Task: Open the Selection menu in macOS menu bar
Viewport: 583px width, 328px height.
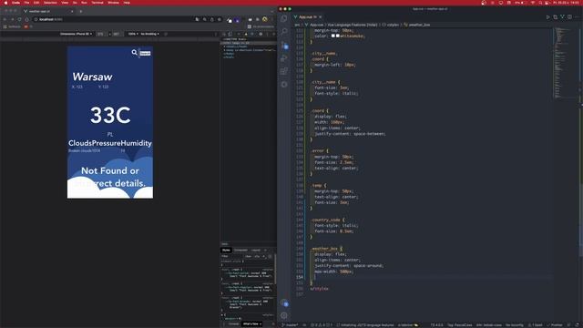Action: pyautogui.click(x=50, y=3)
